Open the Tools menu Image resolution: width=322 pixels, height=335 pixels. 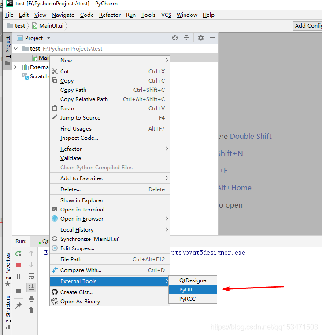[148, 15]
